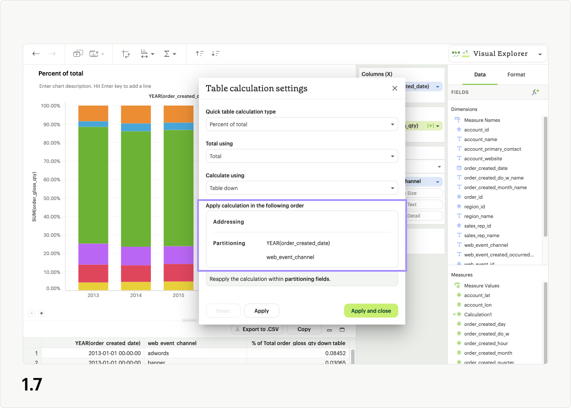The image size is (571, 408).
Task: Click Export to .CSV button
Action: pos(257,329)
